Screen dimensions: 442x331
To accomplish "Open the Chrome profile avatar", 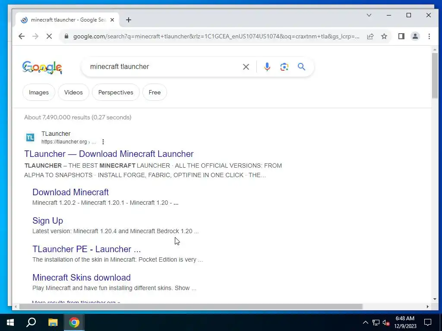I will pyautogui.click(x=415, y=36).
